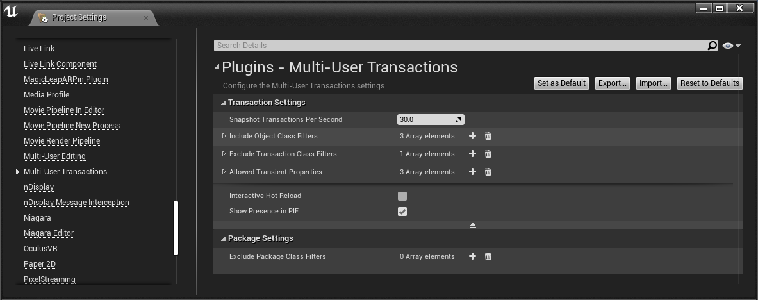This screenshot has width=758, height=300.
Task: Click the Exclude Package Class Filters label
Action: 277,256
